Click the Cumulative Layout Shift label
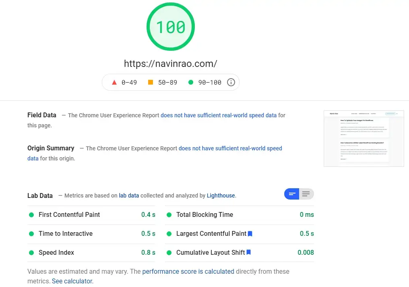This screenshot has width=409, height=287. [x=211, y=252]
